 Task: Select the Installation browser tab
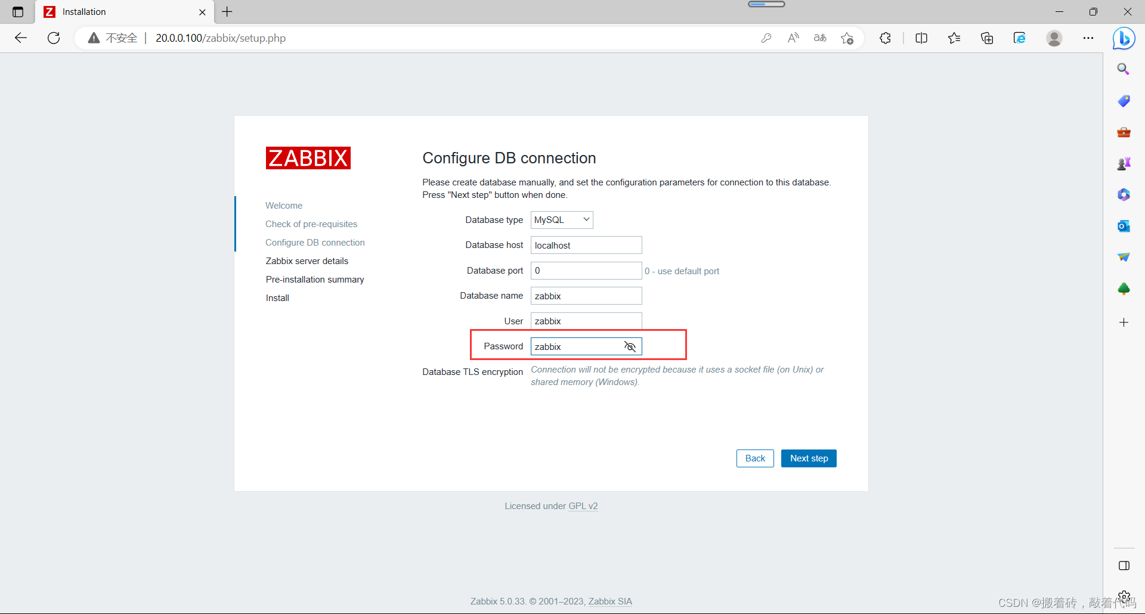click(125, 12)
